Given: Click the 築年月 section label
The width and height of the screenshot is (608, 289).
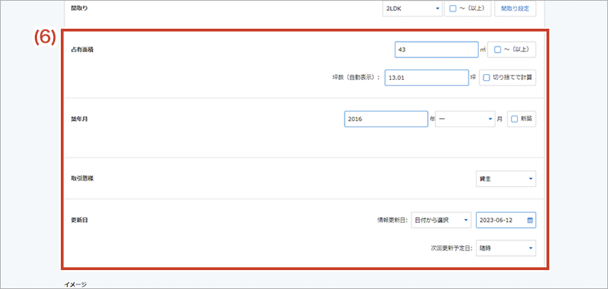Looking at the screenshot, I should tap(79, 119).
